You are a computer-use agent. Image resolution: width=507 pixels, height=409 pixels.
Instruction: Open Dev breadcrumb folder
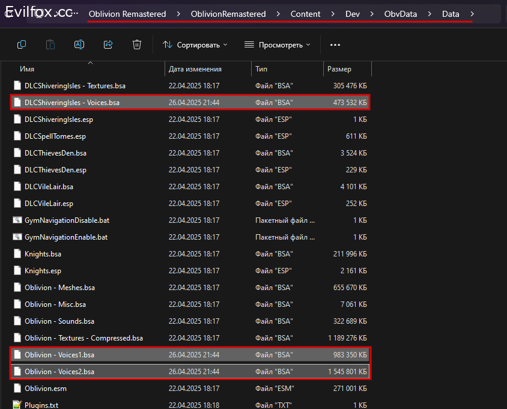pyautogui.click(x=353, y=14)
